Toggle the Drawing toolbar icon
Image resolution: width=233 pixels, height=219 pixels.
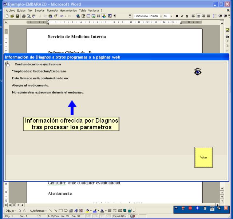pos(104,16)
